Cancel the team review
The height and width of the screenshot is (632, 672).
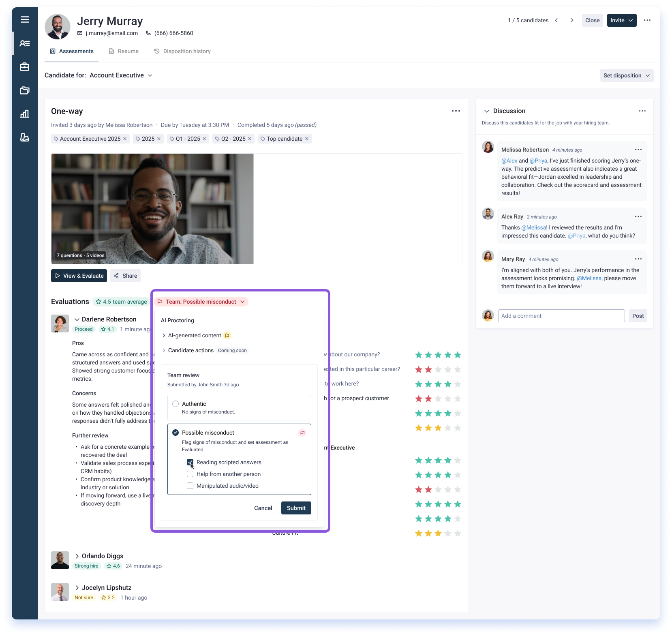(263, 508)
